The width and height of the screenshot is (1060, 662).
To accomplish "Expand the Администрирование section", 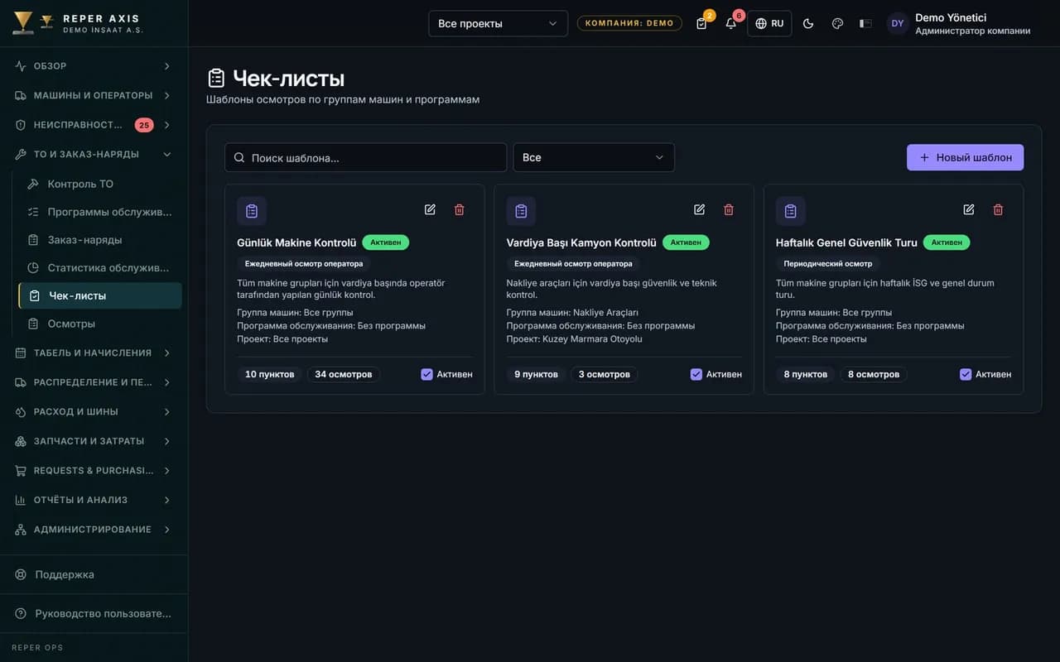I will [94, 529].
